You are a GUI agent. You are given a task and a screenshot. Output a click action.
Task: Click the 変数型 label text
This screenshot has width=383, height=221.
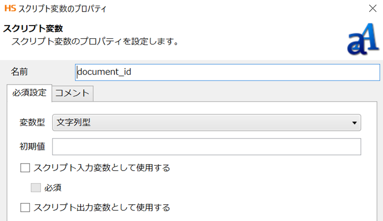click(32, 123)
